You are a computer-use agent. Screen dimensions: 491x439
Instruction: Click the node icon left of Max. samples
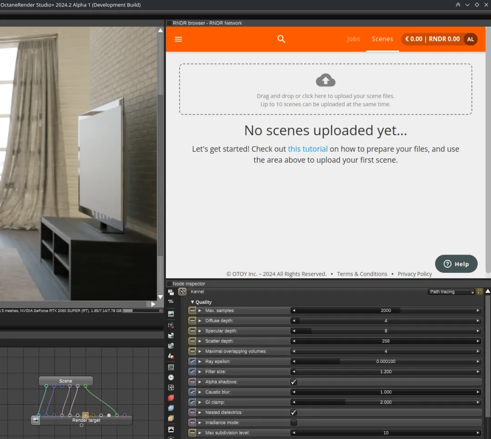tap(192, 311)
